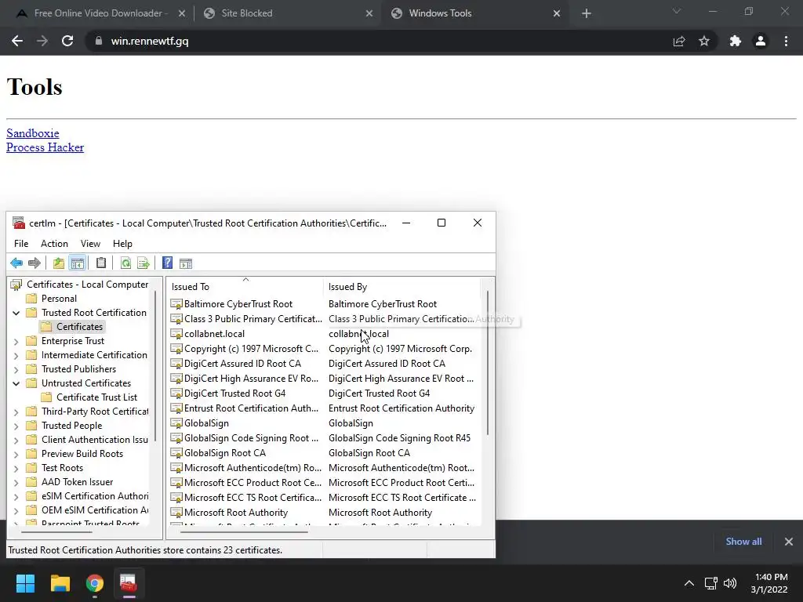Click the Back arrow in certlm toolbar
803x602 pixels.
[x=16, y=263]
